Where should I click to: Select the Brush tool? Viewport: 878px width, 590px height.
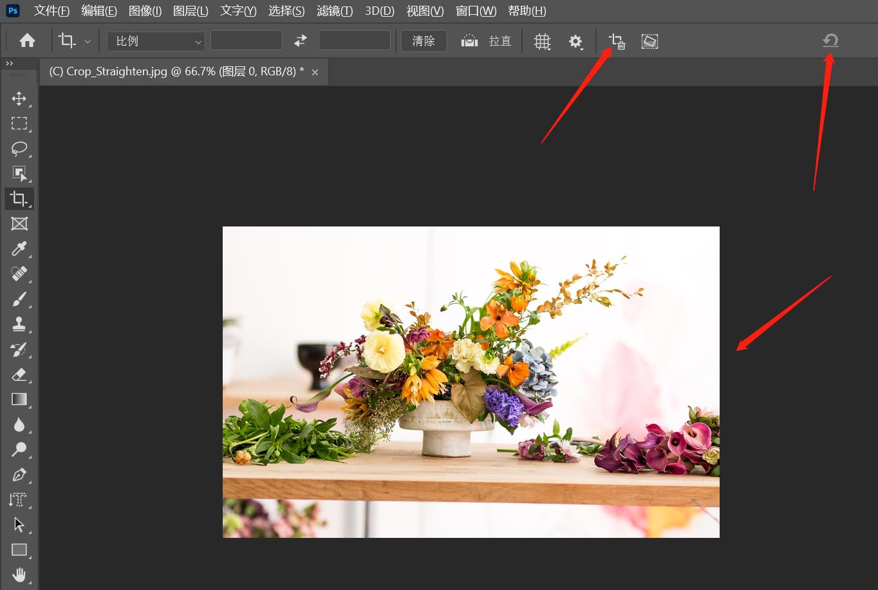pos(19,299)
